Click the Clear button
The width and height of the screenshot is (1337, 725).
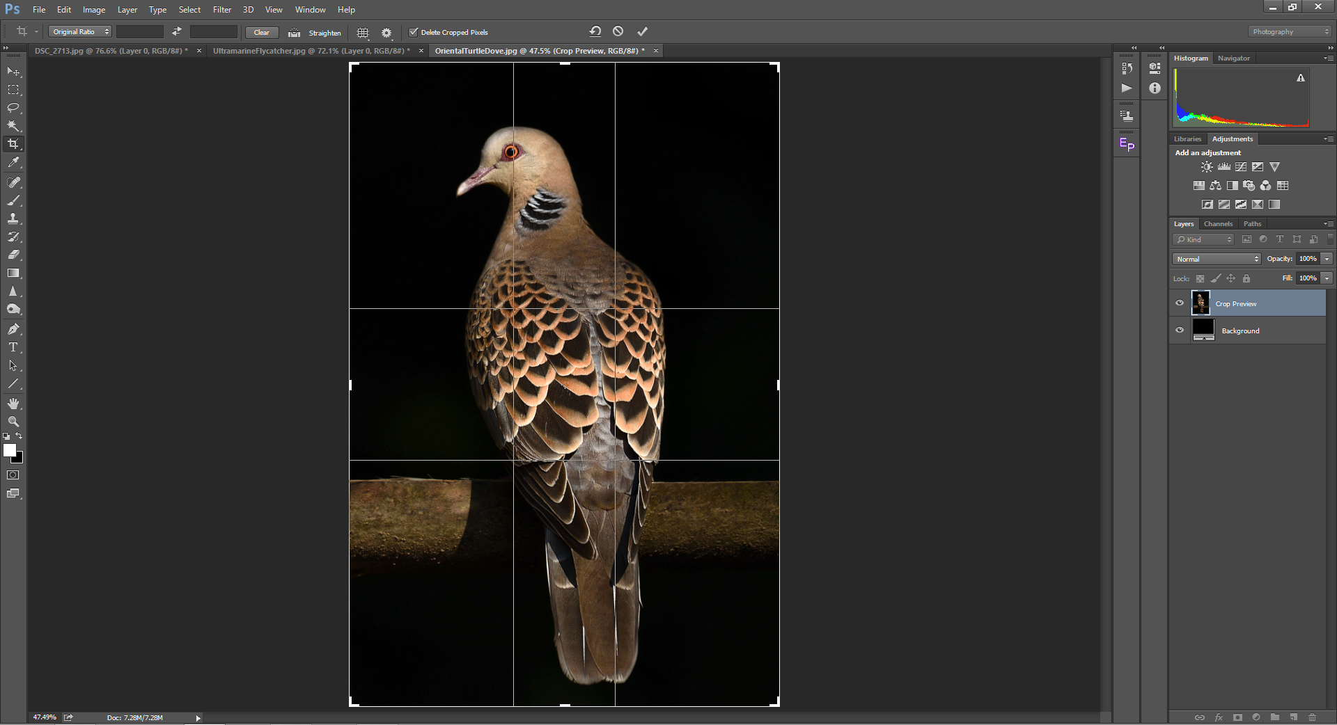point(262,33)
